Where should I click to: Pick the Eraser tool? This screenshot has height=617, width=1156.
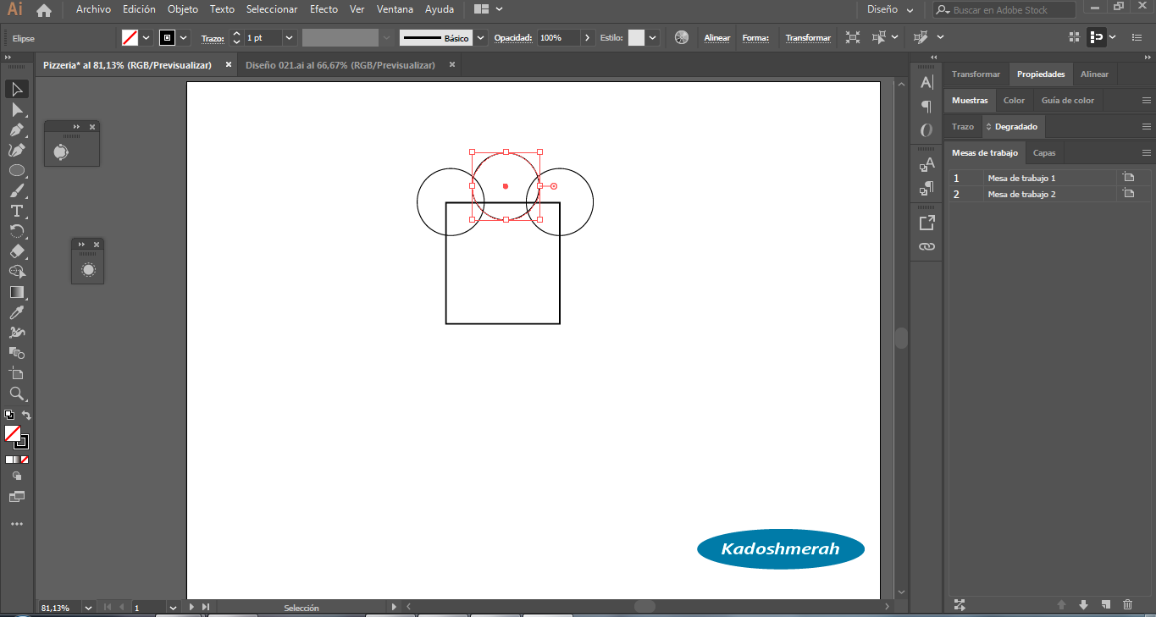(16, 251)
